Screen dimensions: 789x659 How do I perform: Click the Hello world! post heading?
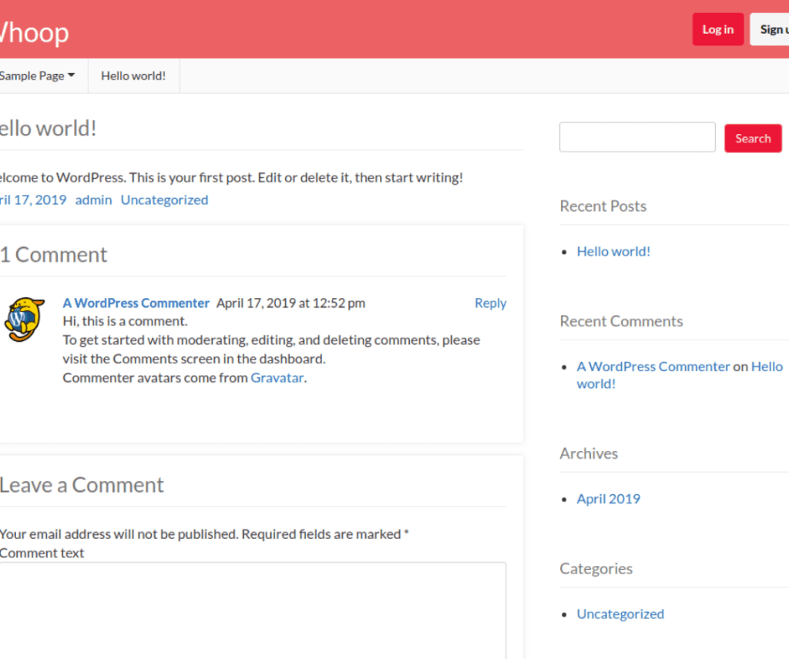tap(48, 129)
